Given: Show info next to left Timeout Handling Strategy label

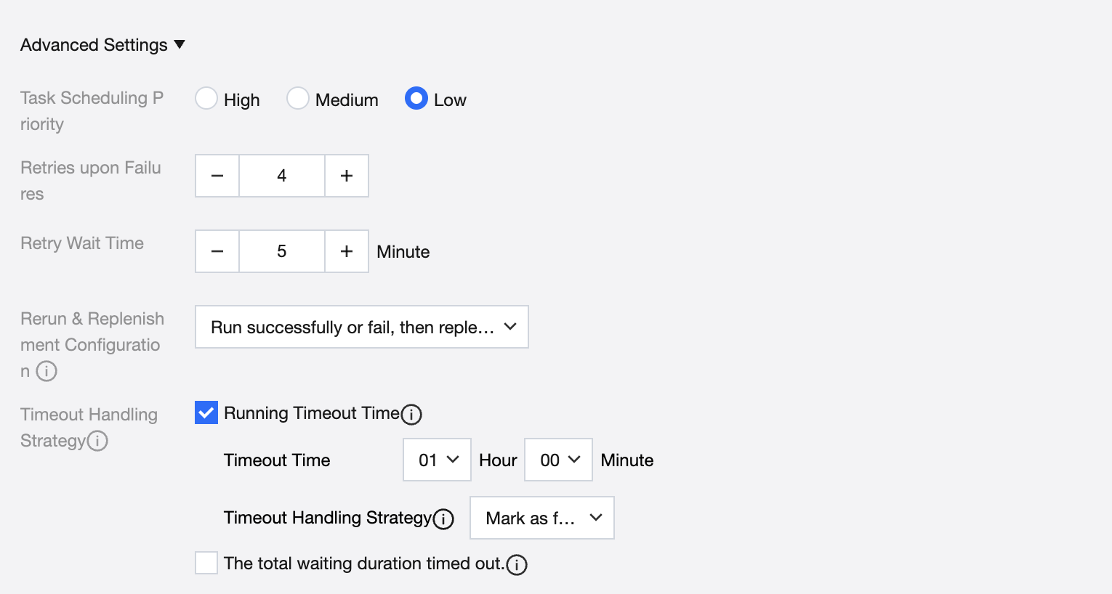Looking at the screenshot, I should pos(97,441).
